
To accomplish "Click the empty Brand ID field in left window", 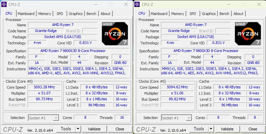I will click(90, 31).
